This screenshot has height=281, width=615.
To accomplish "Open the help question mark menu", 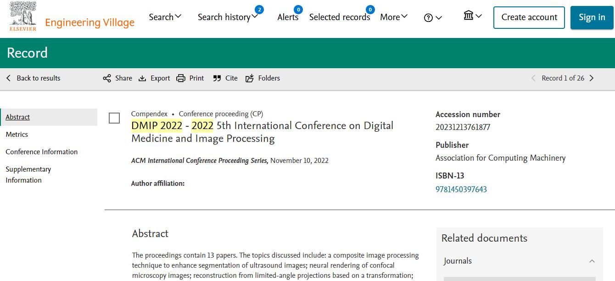I will click(x=433, y=17).
